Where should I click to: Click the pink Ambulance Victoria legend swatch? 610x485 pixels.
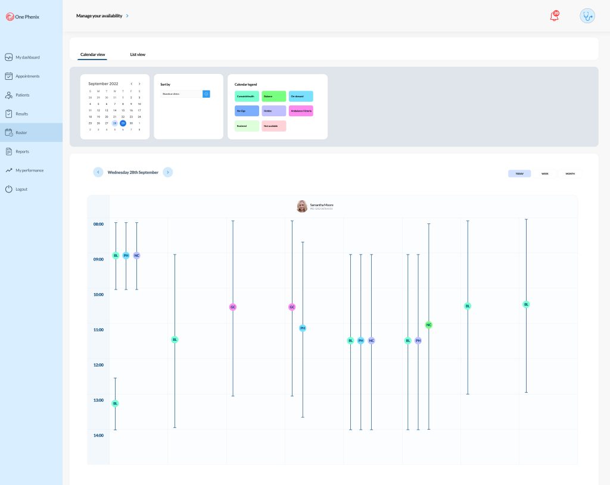(301, 111)
